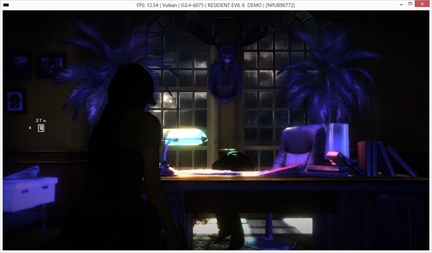This screenshot has height=253, width=432.
Task: Click the door objective marker icon
Action: coord(41,128)
